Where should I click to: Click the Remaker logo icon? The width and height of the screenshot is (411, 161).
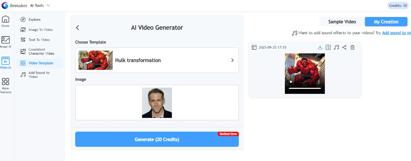point(5,5)
